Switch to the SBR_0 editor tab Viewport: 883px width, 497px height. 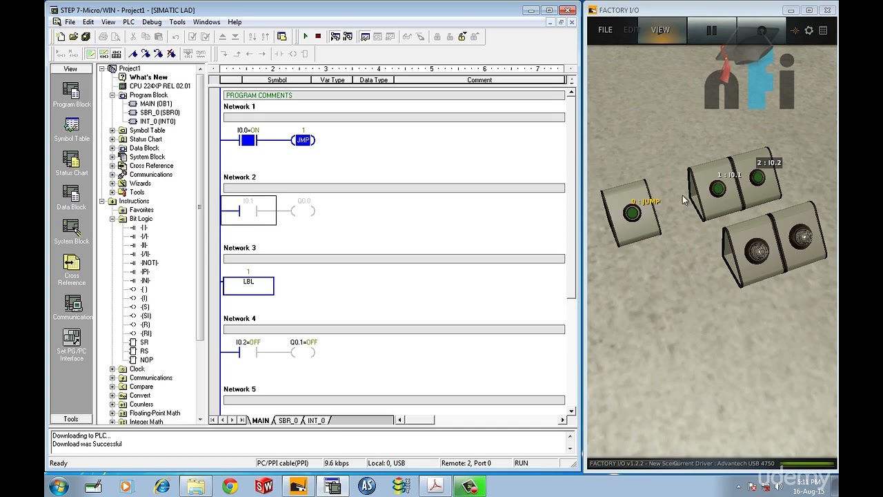point(288,420)
